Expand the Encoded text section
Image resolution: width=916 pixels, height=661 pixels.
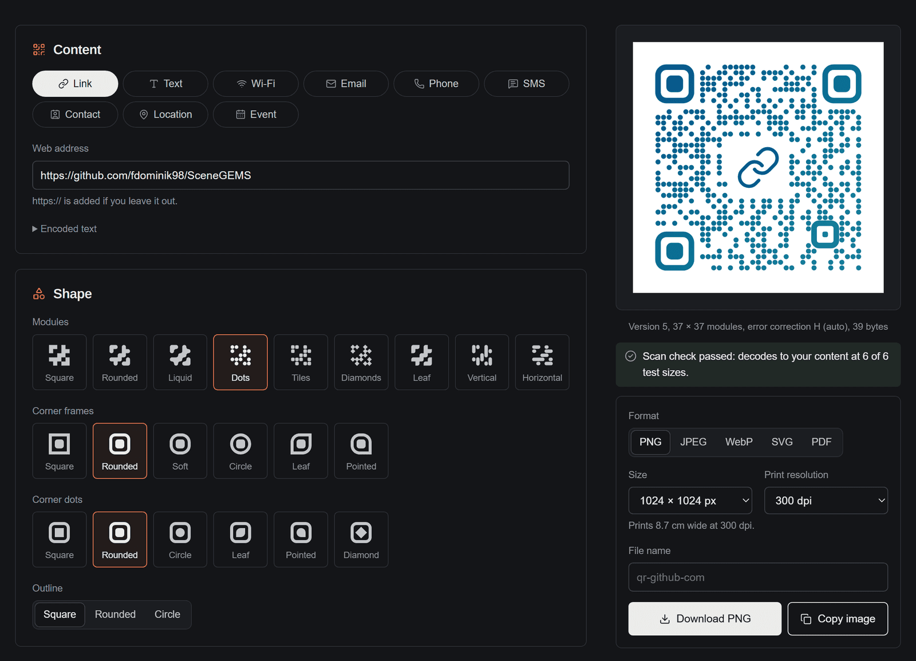click(x=65, y=229)
